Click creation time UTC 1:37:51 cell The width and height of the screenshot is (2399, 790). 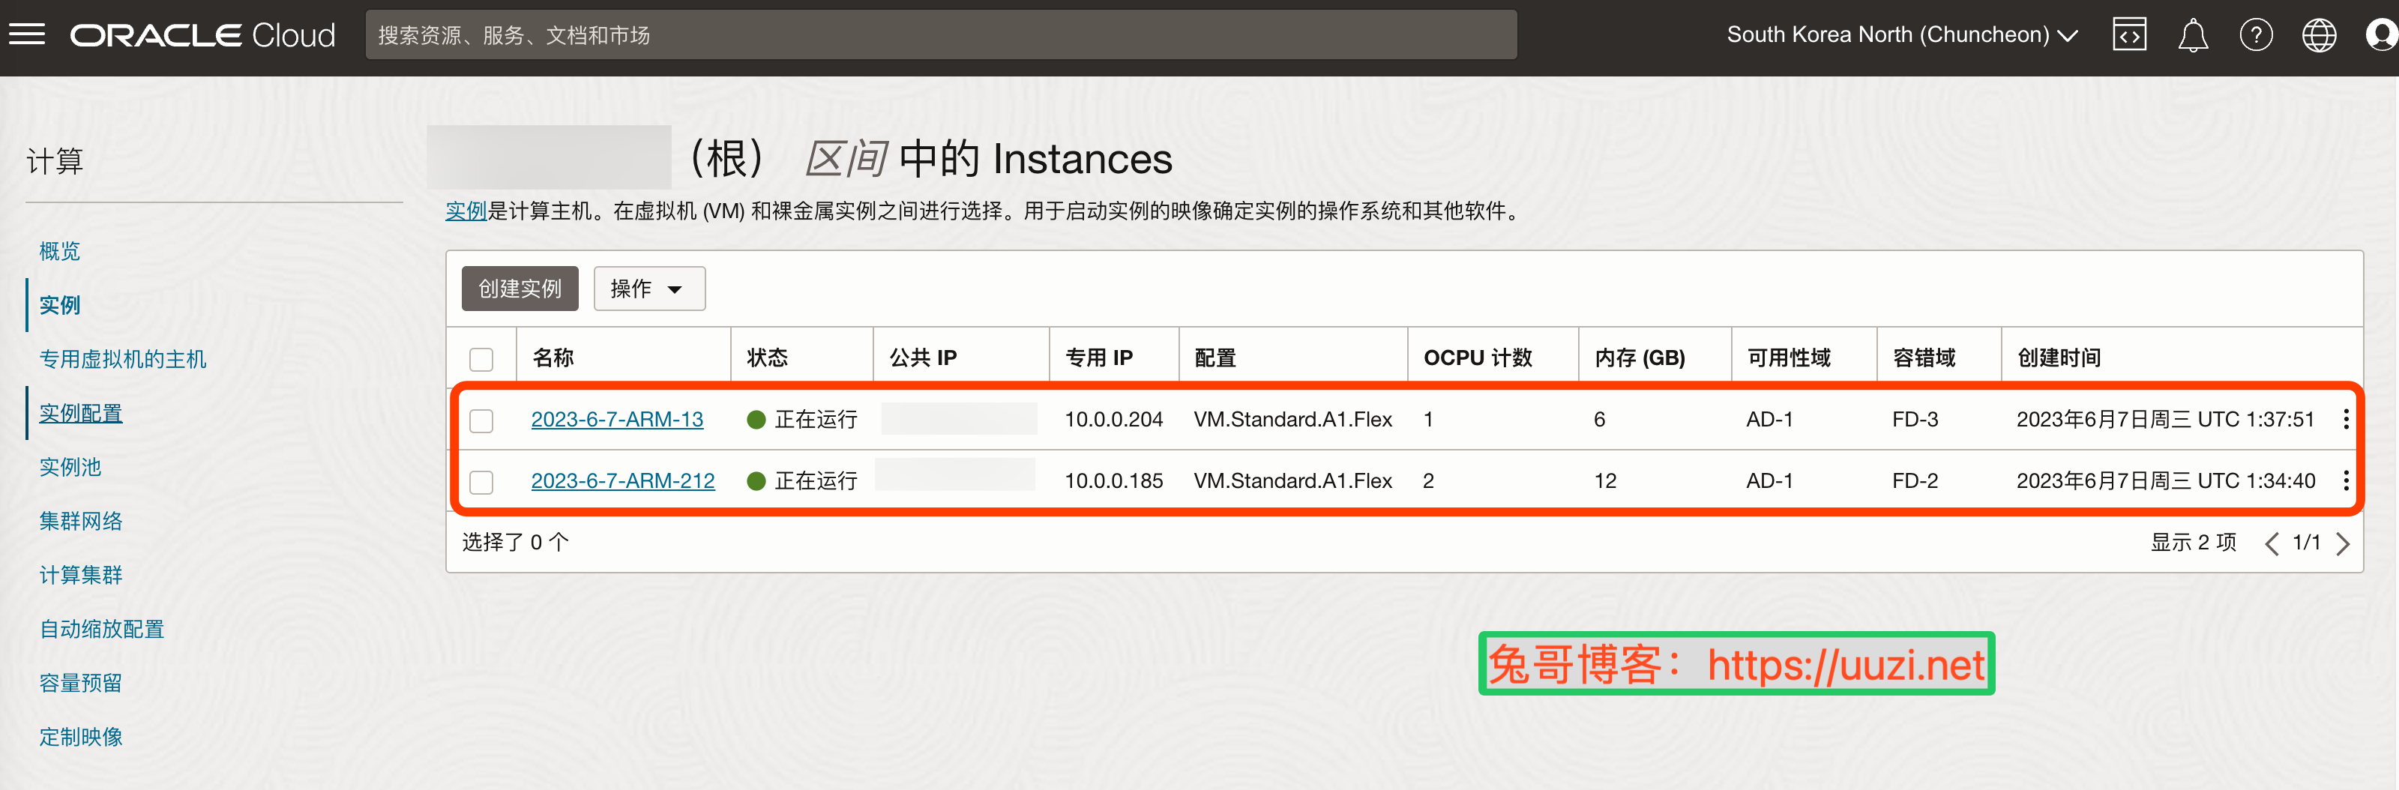tap(2165, 419)
